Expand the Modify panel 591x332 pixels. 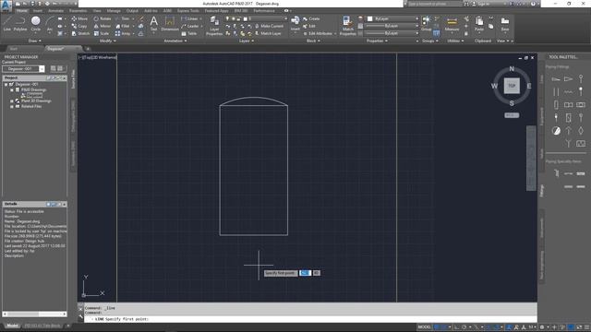tap(107, 41)
